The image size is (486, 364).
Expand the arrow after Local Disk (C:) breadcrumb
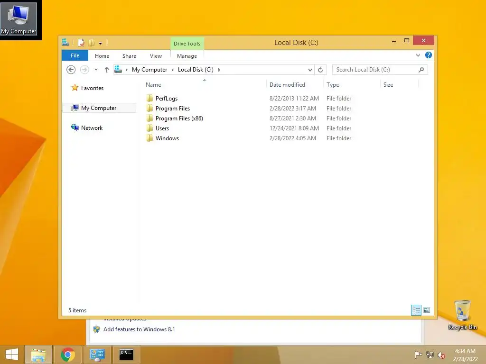219,70
